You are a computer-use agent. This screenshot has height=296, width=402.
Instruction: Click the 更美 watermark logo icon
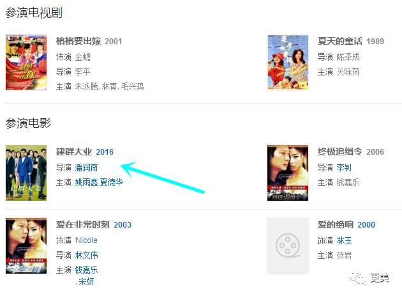click(x=357, y=278)
